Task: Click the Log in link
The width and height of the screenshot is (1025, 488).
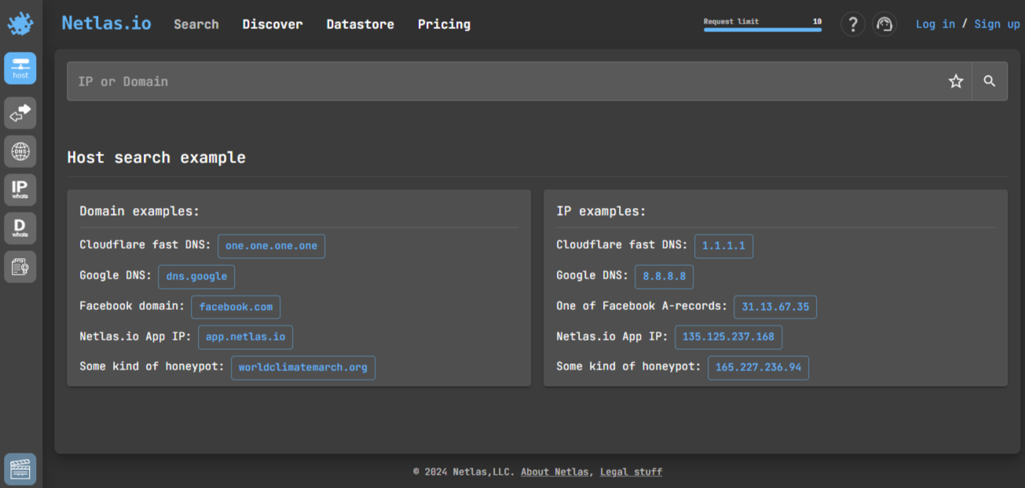Action: [935, 24]
